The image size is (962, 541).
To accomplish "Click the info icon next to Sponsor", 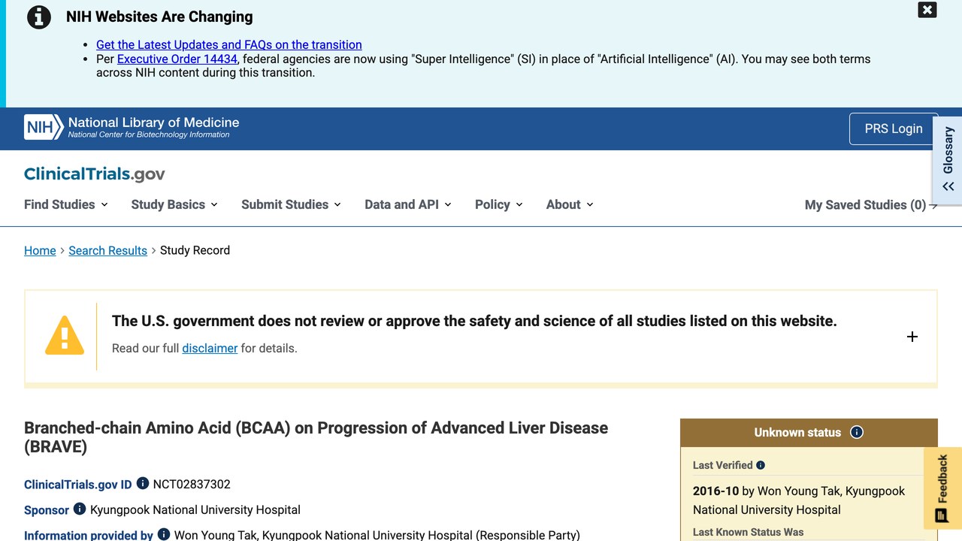I will click(x=80, y=509).
